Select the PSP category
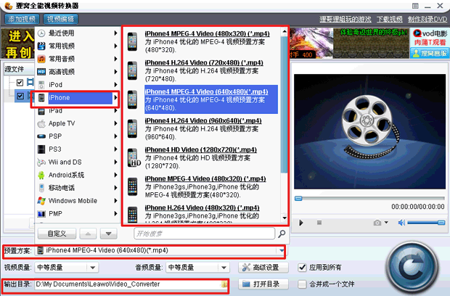 click(x=78, y=136)
